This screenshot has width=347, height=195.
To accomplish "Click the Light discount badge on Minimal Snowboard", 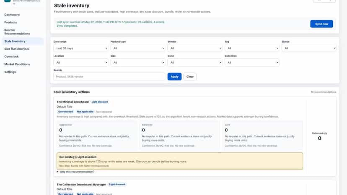I will pyautogui.click(x=100, y=102).
